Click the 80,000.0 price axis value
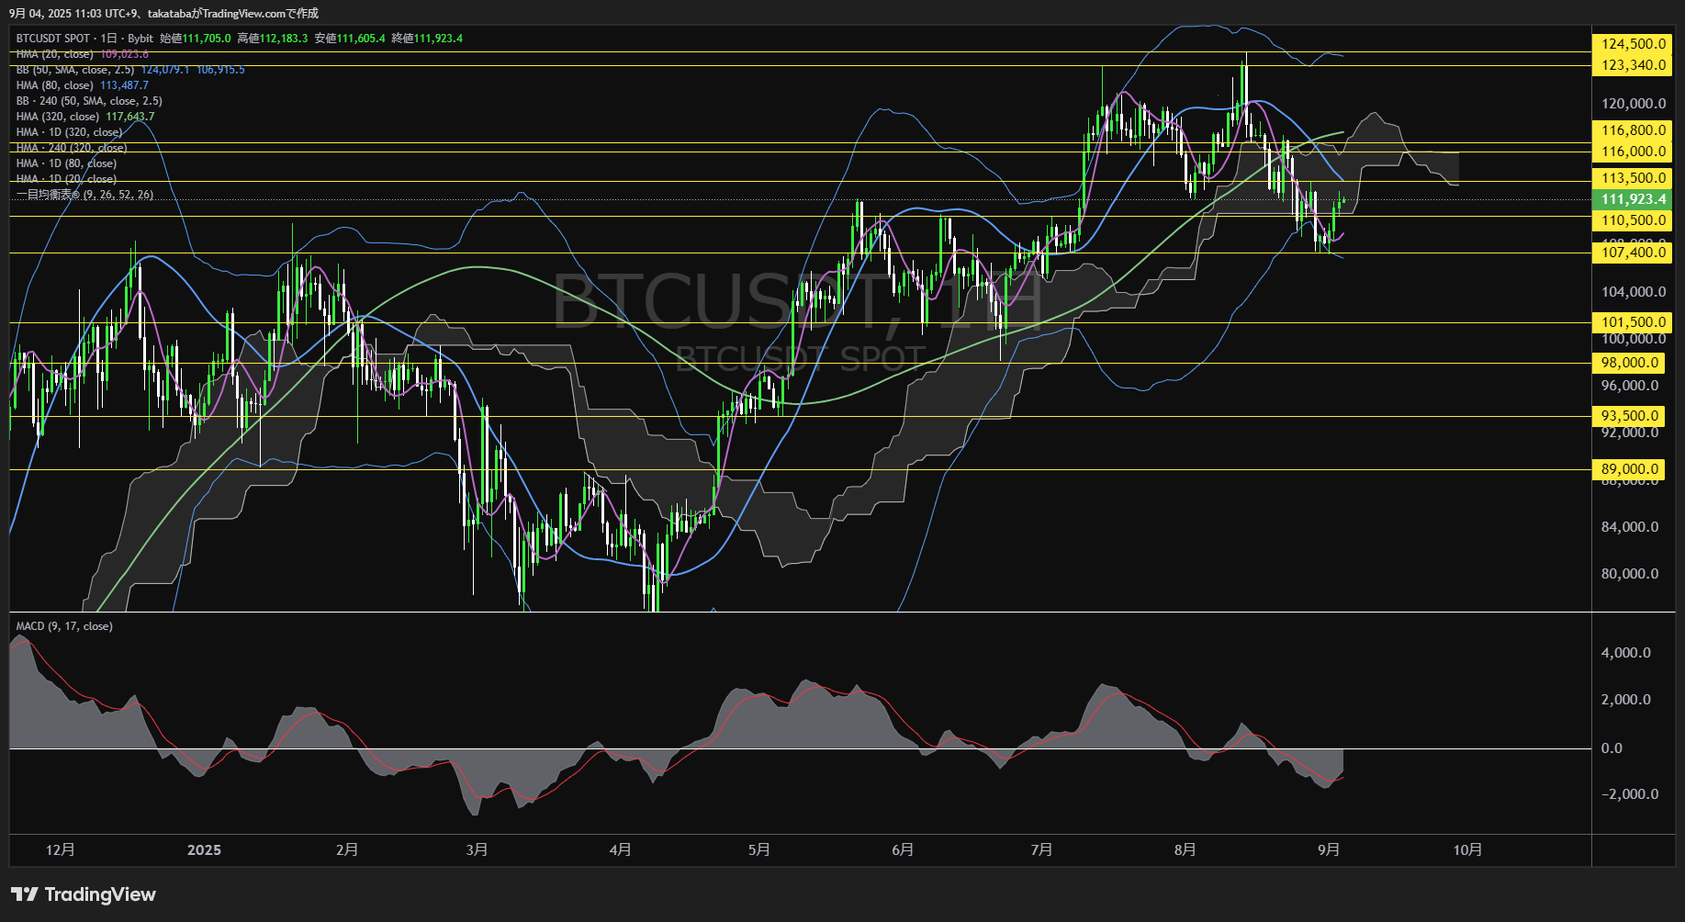Viewport: 1685px width, 922px height. point(1630,574)
